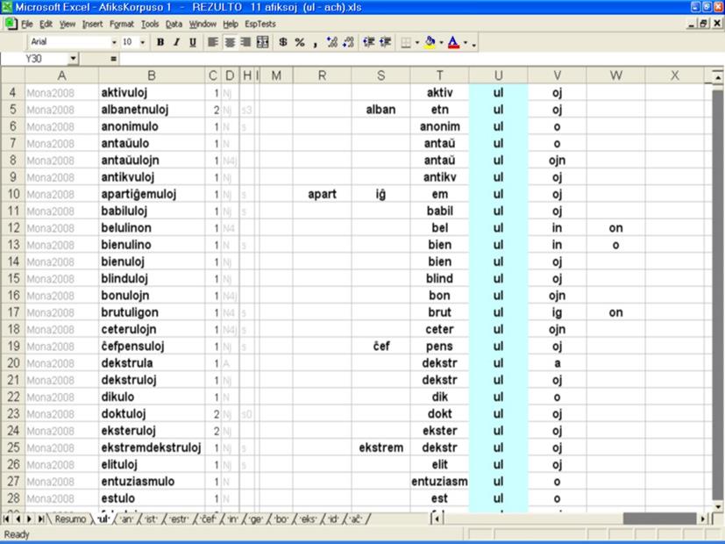Go to previous sheet tab arrow
The image size is (725, 544).
tap(18, 519)
